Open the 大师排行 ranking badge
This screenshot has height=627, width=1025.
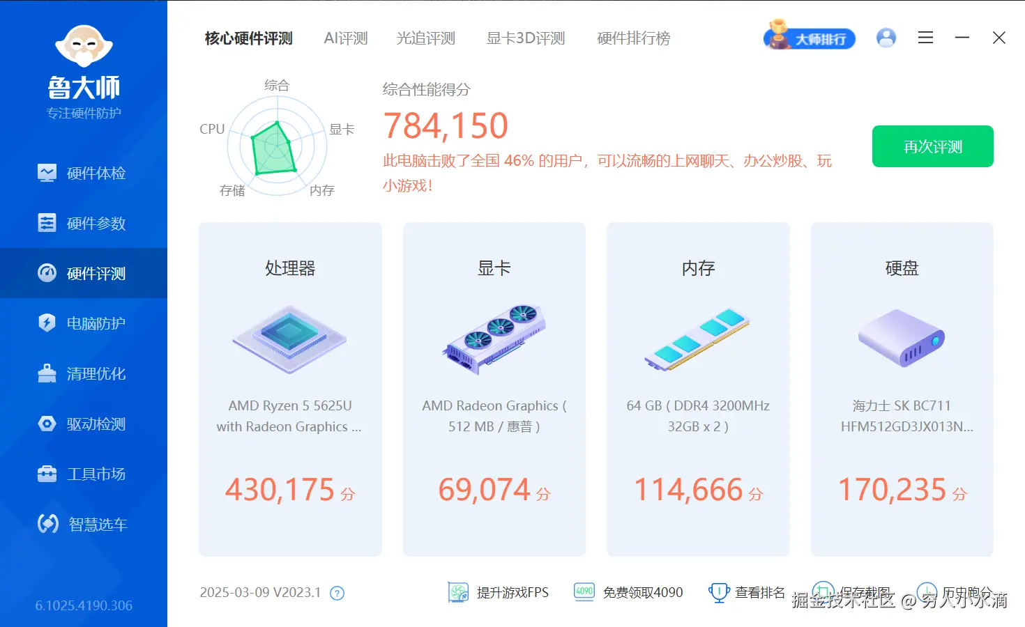(810, 36)
